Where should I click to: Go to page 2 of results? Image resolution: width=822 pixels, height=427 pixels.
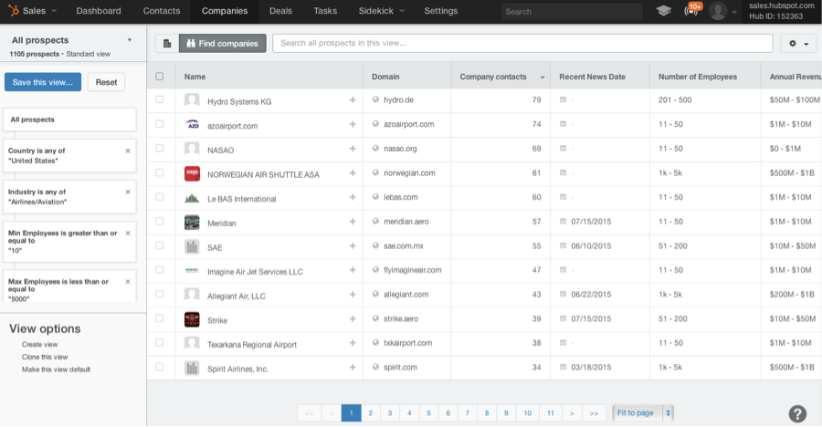pyautogui.click(x=371, y=413)
